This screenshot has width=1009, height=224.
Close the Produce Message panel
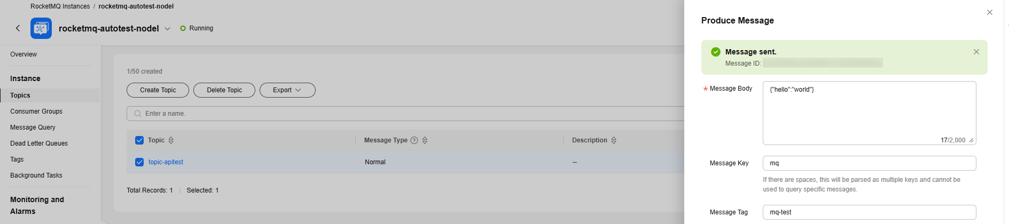[x=990, y=12]
